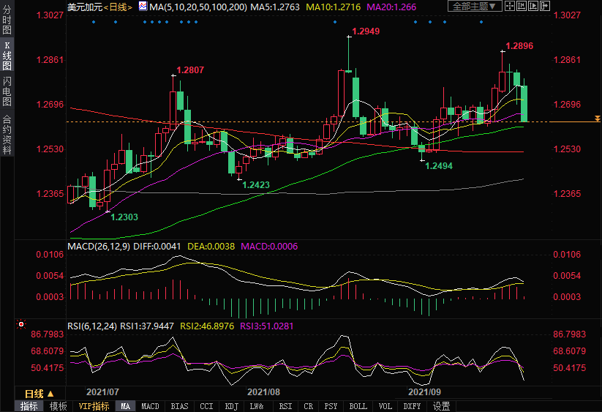Click the first blue event dot at top
Screen dimensions: 602x412
(x=94, y=21)
